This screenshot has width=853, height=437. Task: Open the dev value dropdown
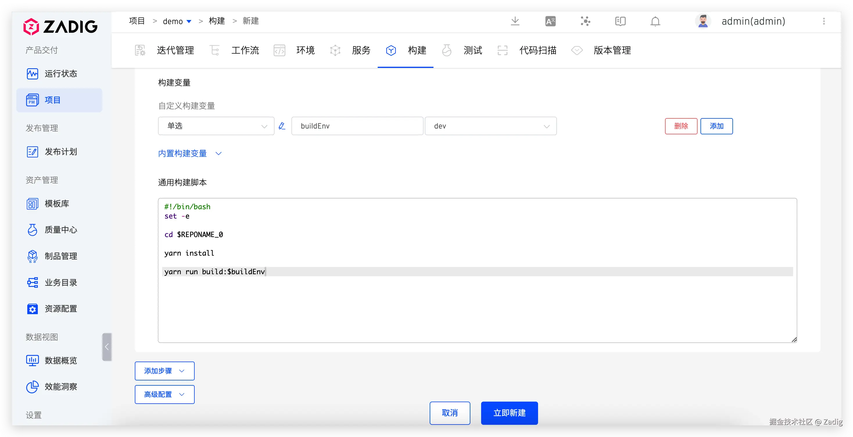490,126
